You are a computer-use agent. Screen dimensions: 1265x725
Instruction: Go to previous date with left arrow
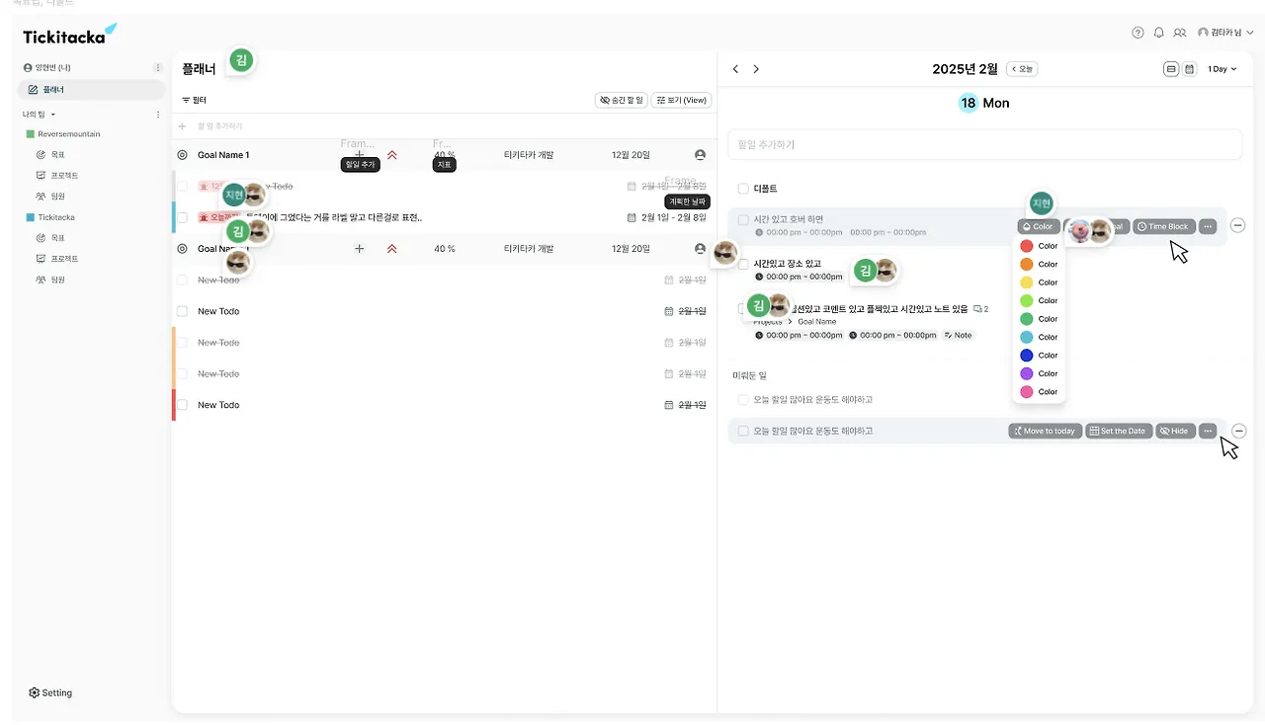point(735,69)
